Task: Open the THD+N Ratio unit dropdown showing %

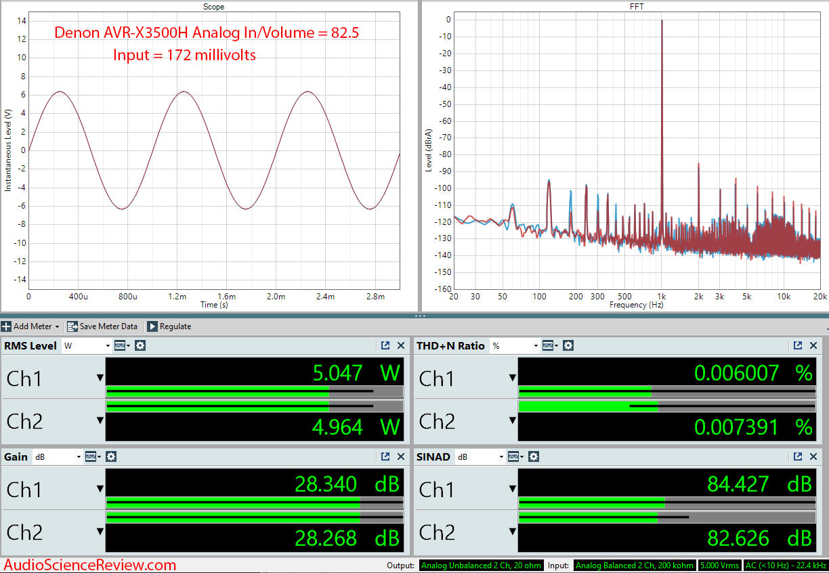Action: pos(515,345)
